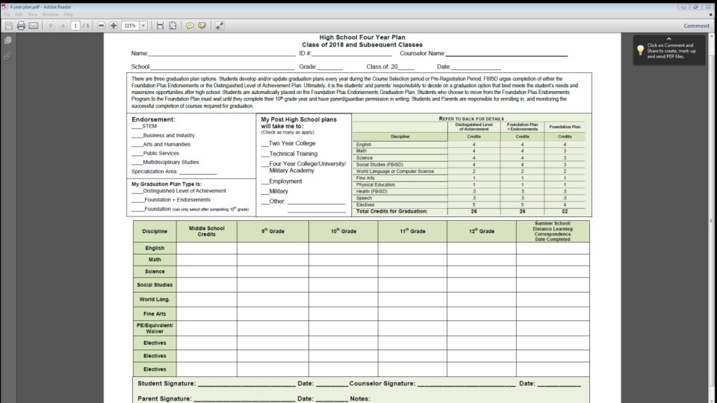Click 'REFER TO BACK FOR DETAILS' header
This screenshot has width=717, height=403.
click(471, 119)
